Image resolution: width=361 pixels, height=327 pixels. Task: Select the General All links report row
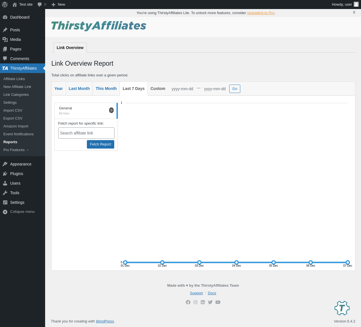[x=86, y=111]
